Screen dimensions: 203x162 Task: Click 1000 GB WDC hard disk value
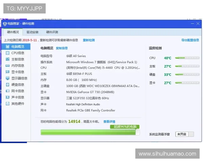tap(103, 86)
